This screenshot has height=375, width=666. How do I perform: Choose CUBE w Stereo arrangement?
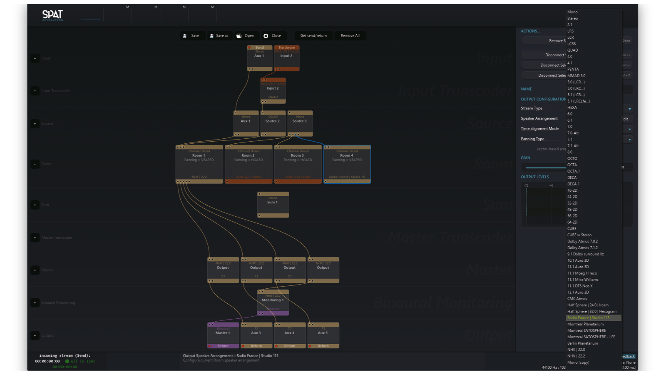click(x=593, y=235)
